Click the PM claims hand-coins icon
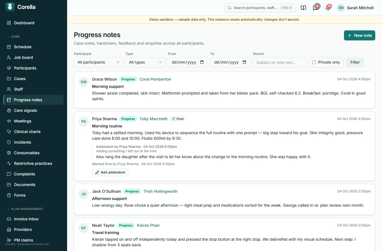Viewport: 382px width, 251px height. (9, 240)
